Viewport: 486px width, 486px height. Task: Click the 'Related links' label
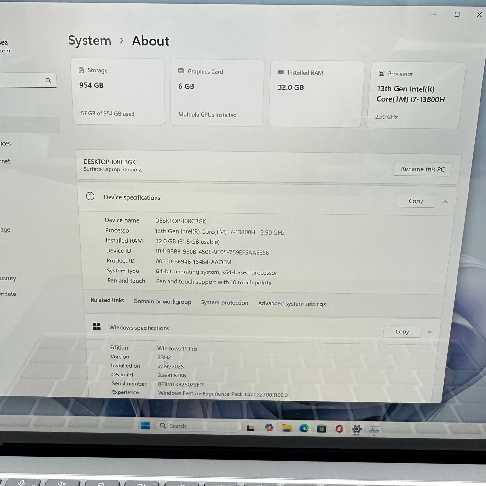[x=107, y=300]
